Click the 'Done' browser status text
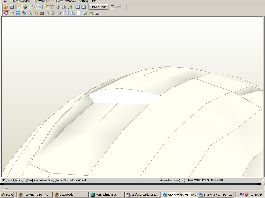The height and width of the screenshot is (198, 265). (5, 188)
